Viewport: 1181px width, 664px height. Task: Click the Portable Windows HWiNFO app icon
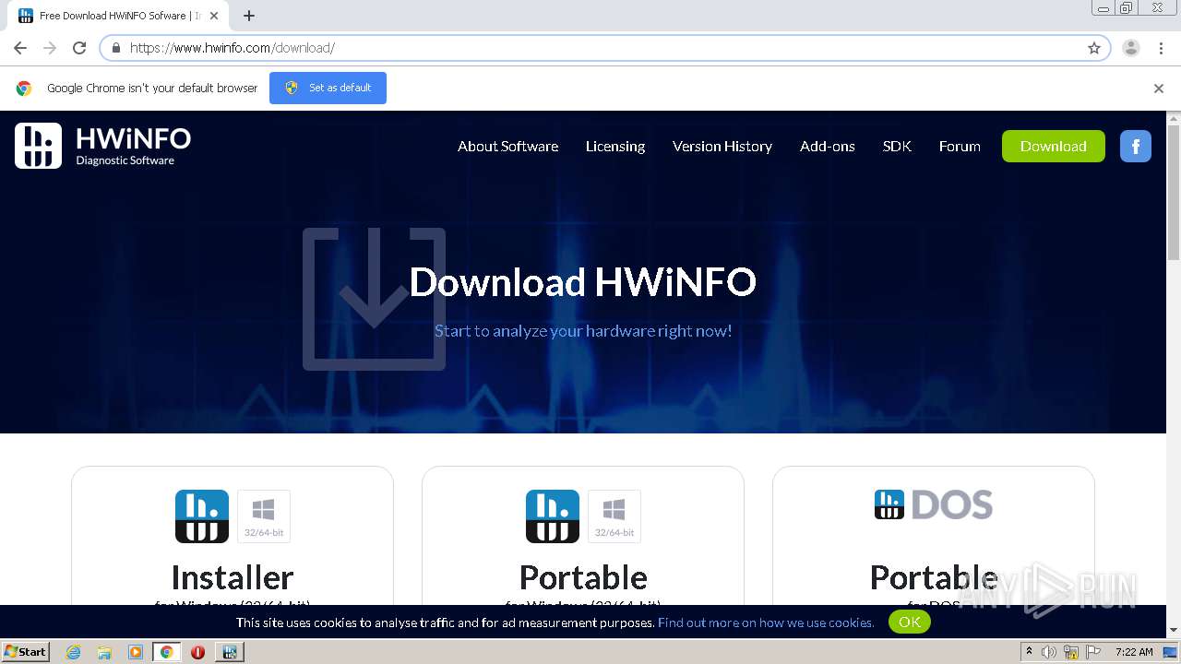[x=553, y=516]
